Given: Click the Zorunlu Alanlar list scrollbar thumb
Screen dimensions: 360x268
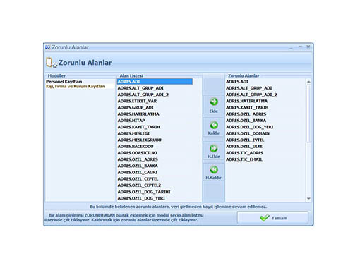Looking at the screenshot, I should [x=308, y=114].
